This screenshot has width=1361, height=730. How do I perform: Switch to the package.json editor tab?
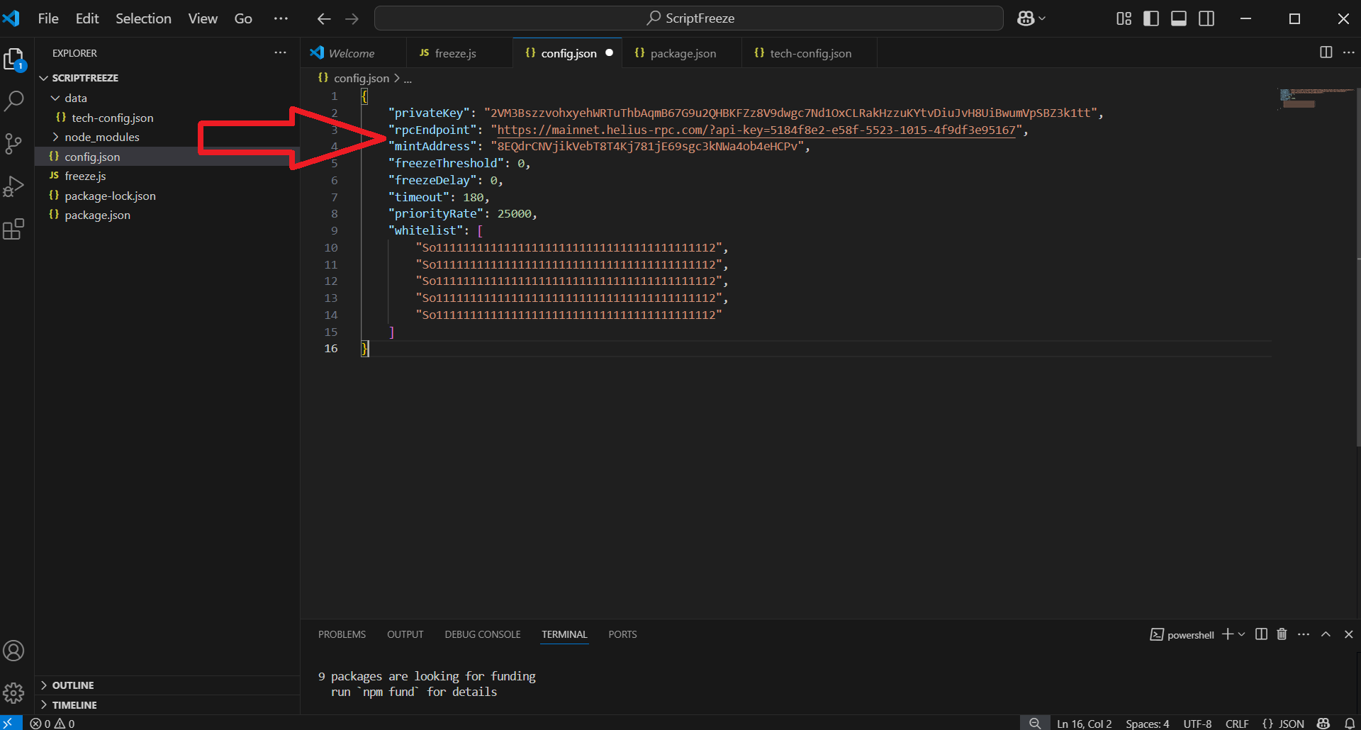(x=683, y=53)
